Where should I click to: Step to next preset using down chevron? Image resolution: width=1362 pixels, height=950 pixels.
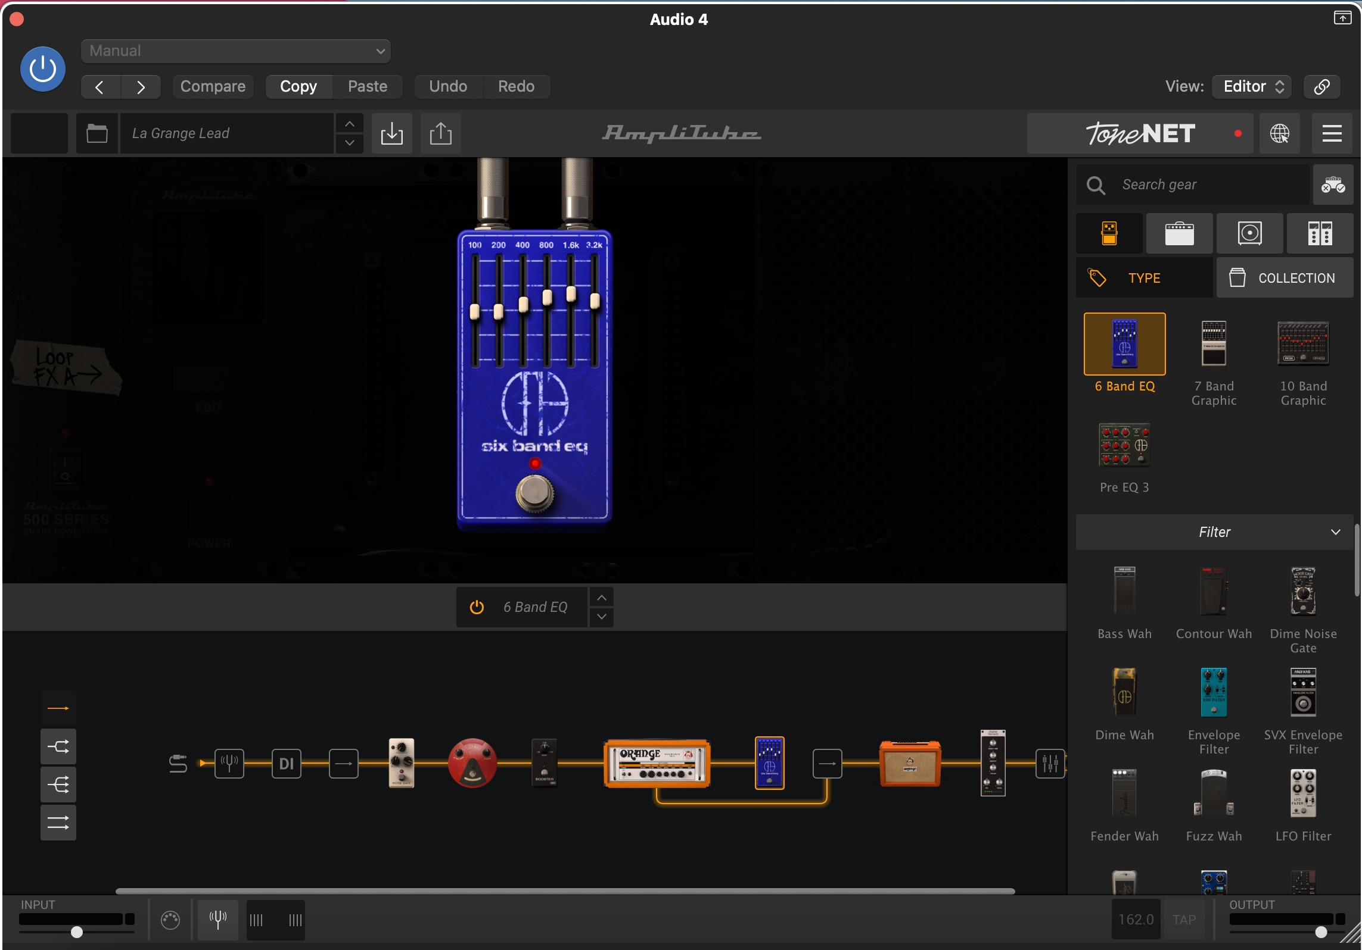[x=350, y=143]
